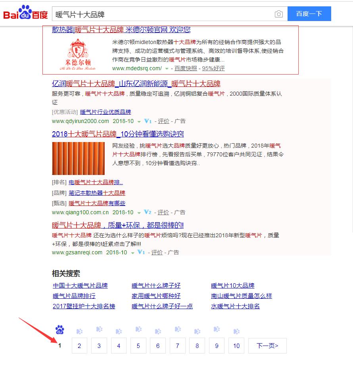Open 亿润暖气片十大品牌 result title
Screen dimensions: 353x365
(136, 84)
